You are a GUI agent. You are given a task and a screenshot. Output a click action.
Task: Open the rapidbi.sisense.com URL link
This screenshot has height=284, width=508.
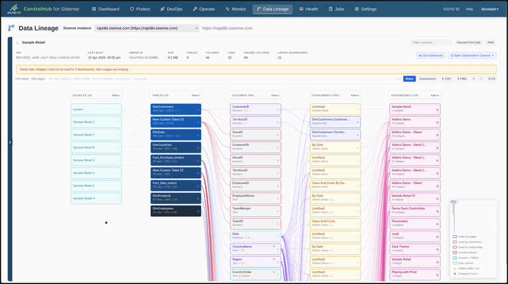click(227, 28)
